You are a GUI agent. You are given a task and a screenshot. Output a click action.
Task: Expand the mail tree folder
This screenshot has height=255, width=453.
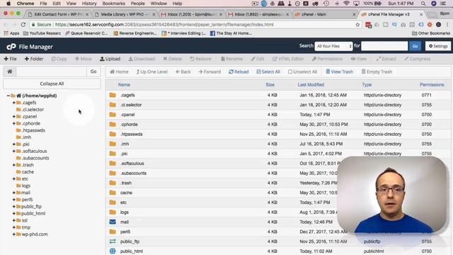pyautogui.click(x=13, y=193)
